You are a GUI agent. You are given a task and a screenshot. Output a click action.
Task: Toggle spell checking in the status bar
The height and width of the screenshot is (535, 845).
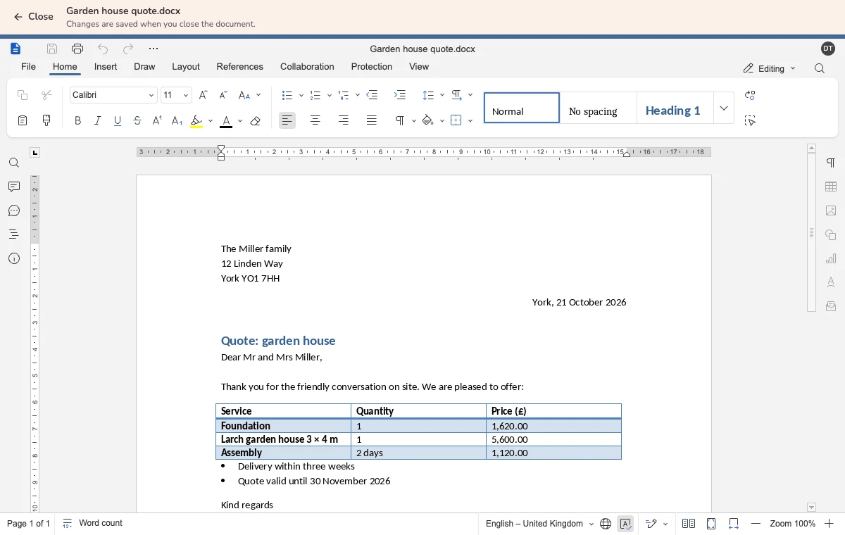coord(625,524)
